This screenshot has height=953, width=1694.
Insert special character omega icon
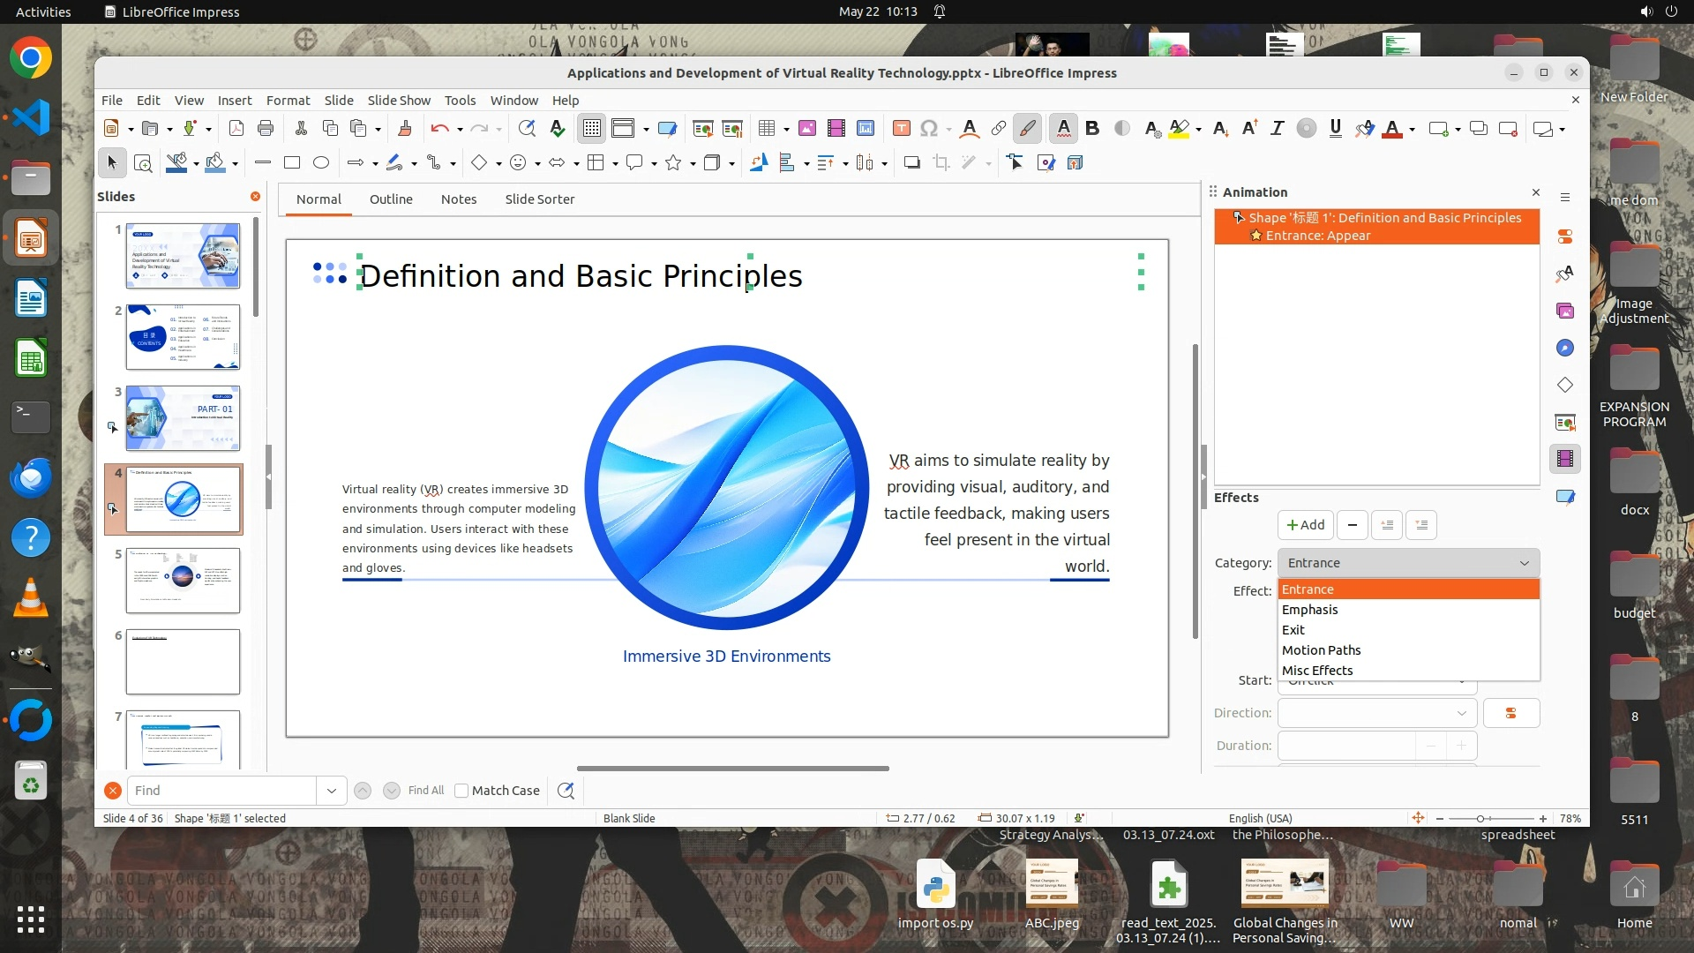928,129
